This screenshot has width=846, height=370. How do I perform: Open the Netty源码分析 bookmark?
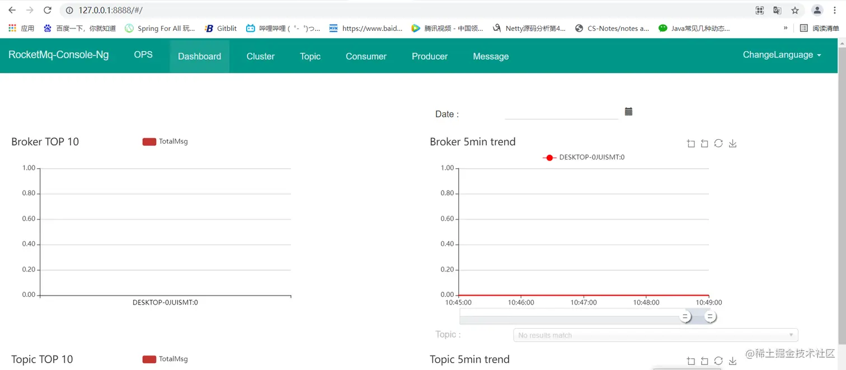pyautogui.click(x=529, y=28)
